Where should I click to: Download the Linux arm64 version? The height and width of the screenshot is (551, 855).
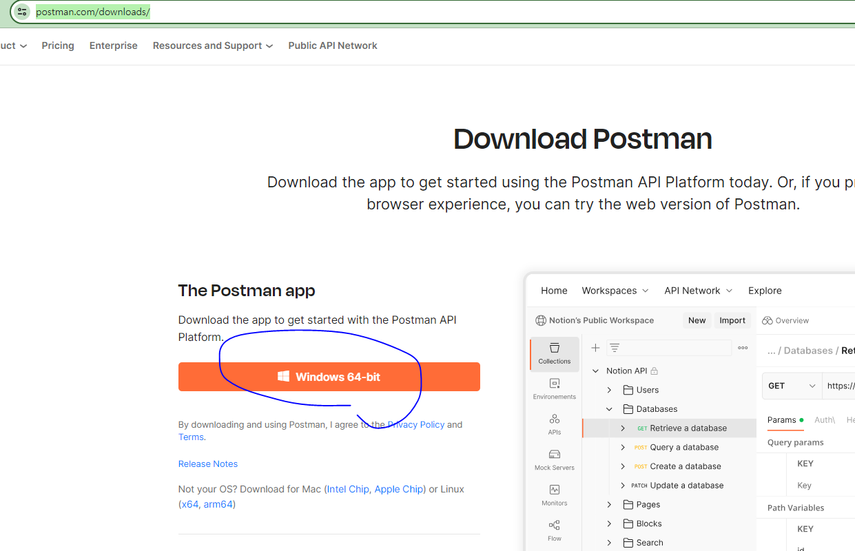click(x=218, y=504)
